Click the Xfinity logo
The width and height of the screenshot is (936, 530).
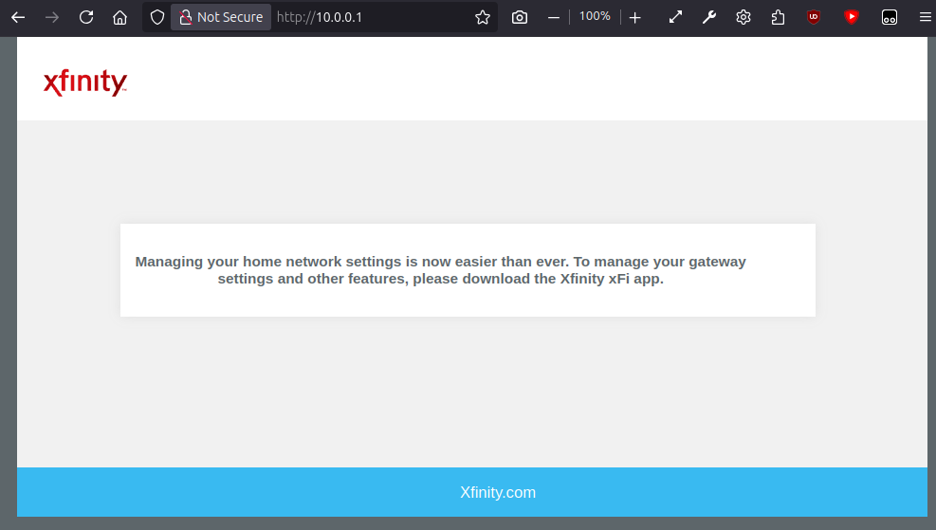(x=85, y=82)
